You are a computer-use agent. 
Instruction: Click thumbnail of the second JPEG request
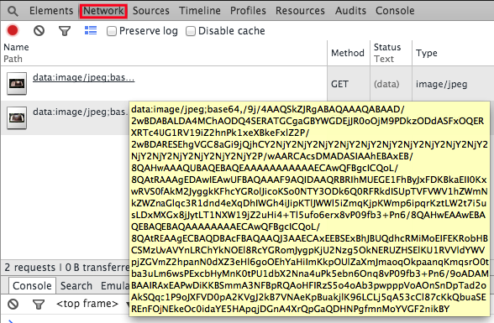[17, 118]
